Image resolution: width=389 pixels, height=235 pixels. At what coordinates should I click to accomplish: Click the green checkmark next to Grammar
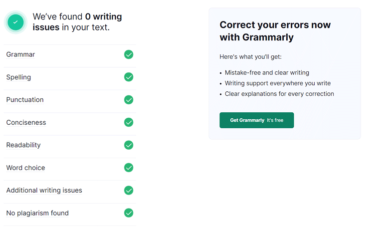tap(129, 54)
